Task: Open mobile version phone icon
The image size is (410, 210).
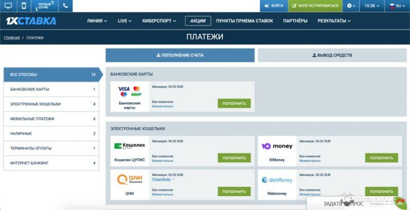Action: (24, 6)
